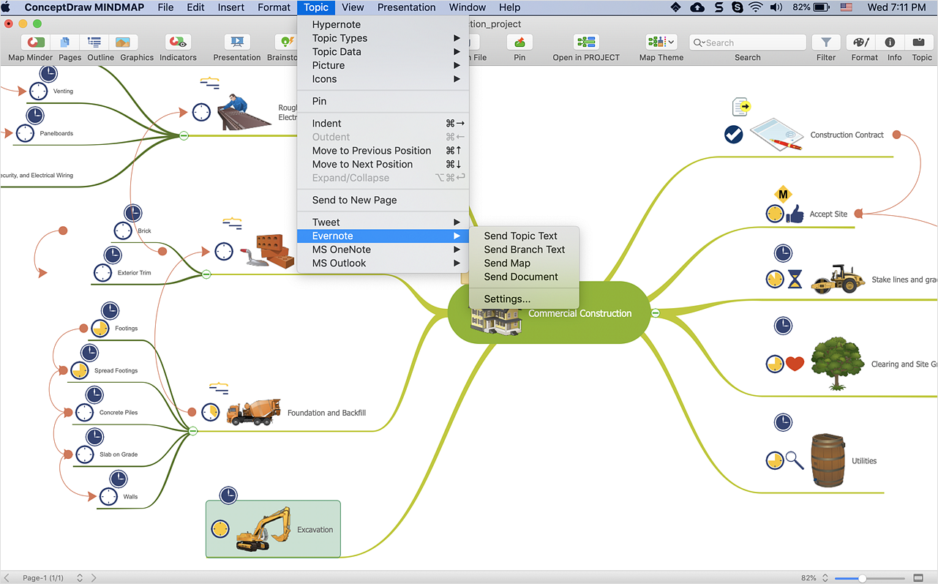Choose Move to Previous Position
The image size is (938, 584).
[x=383, y=151]
